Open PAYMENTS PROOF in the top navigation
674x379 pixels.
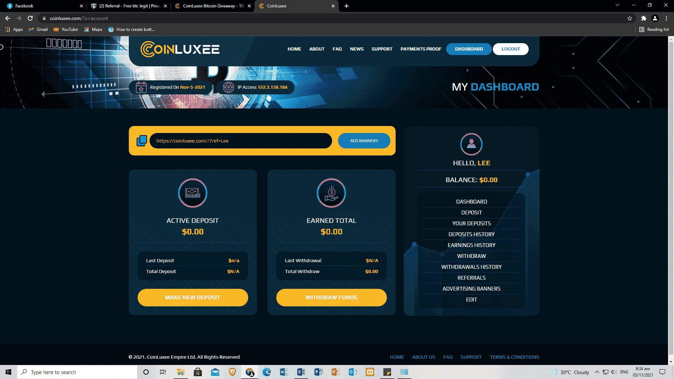tap(421, 49)
